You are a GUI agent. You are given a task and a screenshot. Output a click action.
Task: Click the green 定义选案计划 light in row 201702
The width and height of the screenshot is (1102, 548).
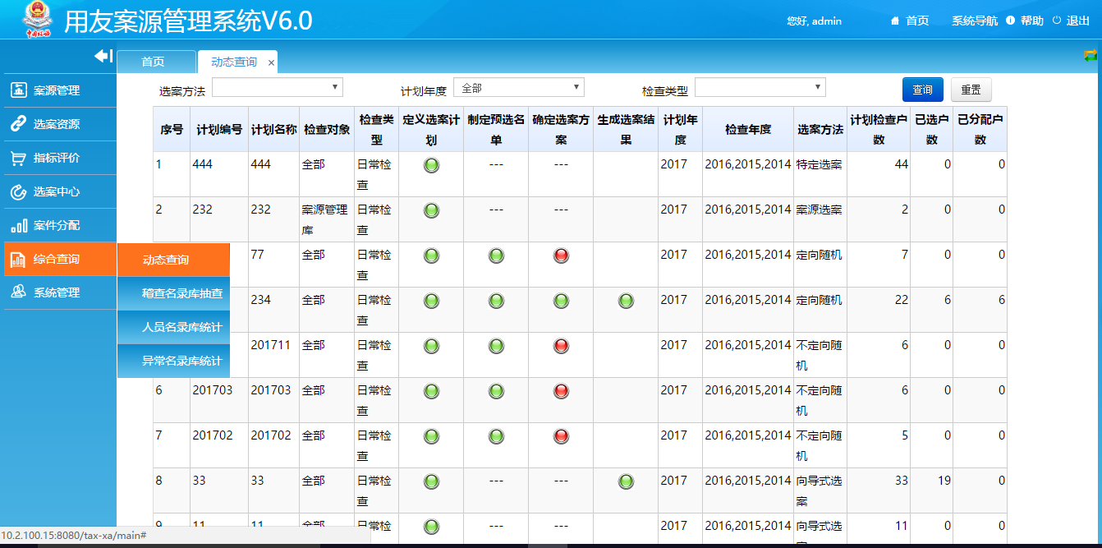[431, 436]
